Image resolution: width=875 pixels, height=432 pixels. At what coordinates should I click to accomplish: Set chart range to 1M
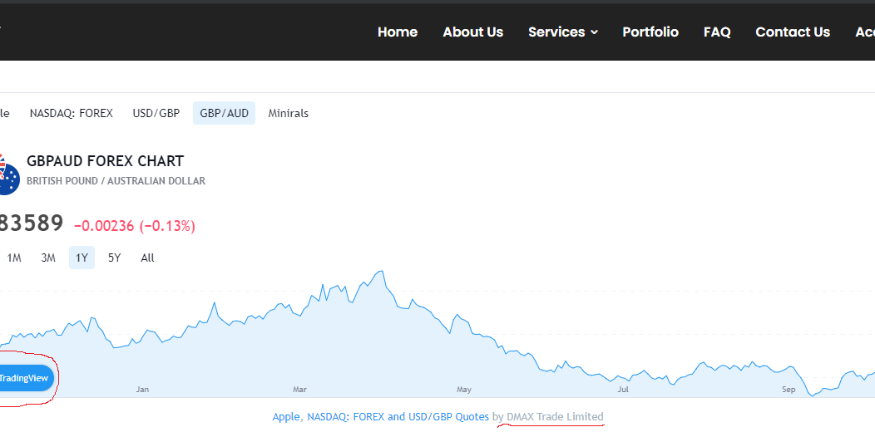point(14,258)
